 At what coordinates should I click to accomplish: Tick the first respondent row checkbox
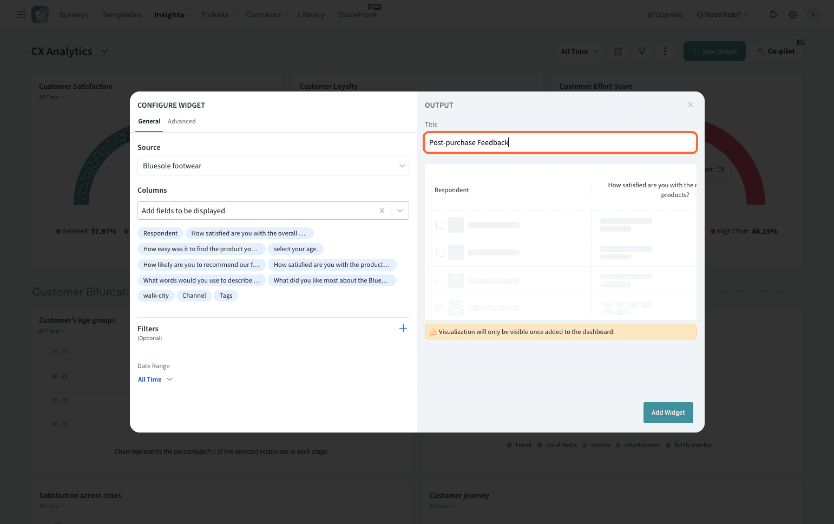coord(440,225)
